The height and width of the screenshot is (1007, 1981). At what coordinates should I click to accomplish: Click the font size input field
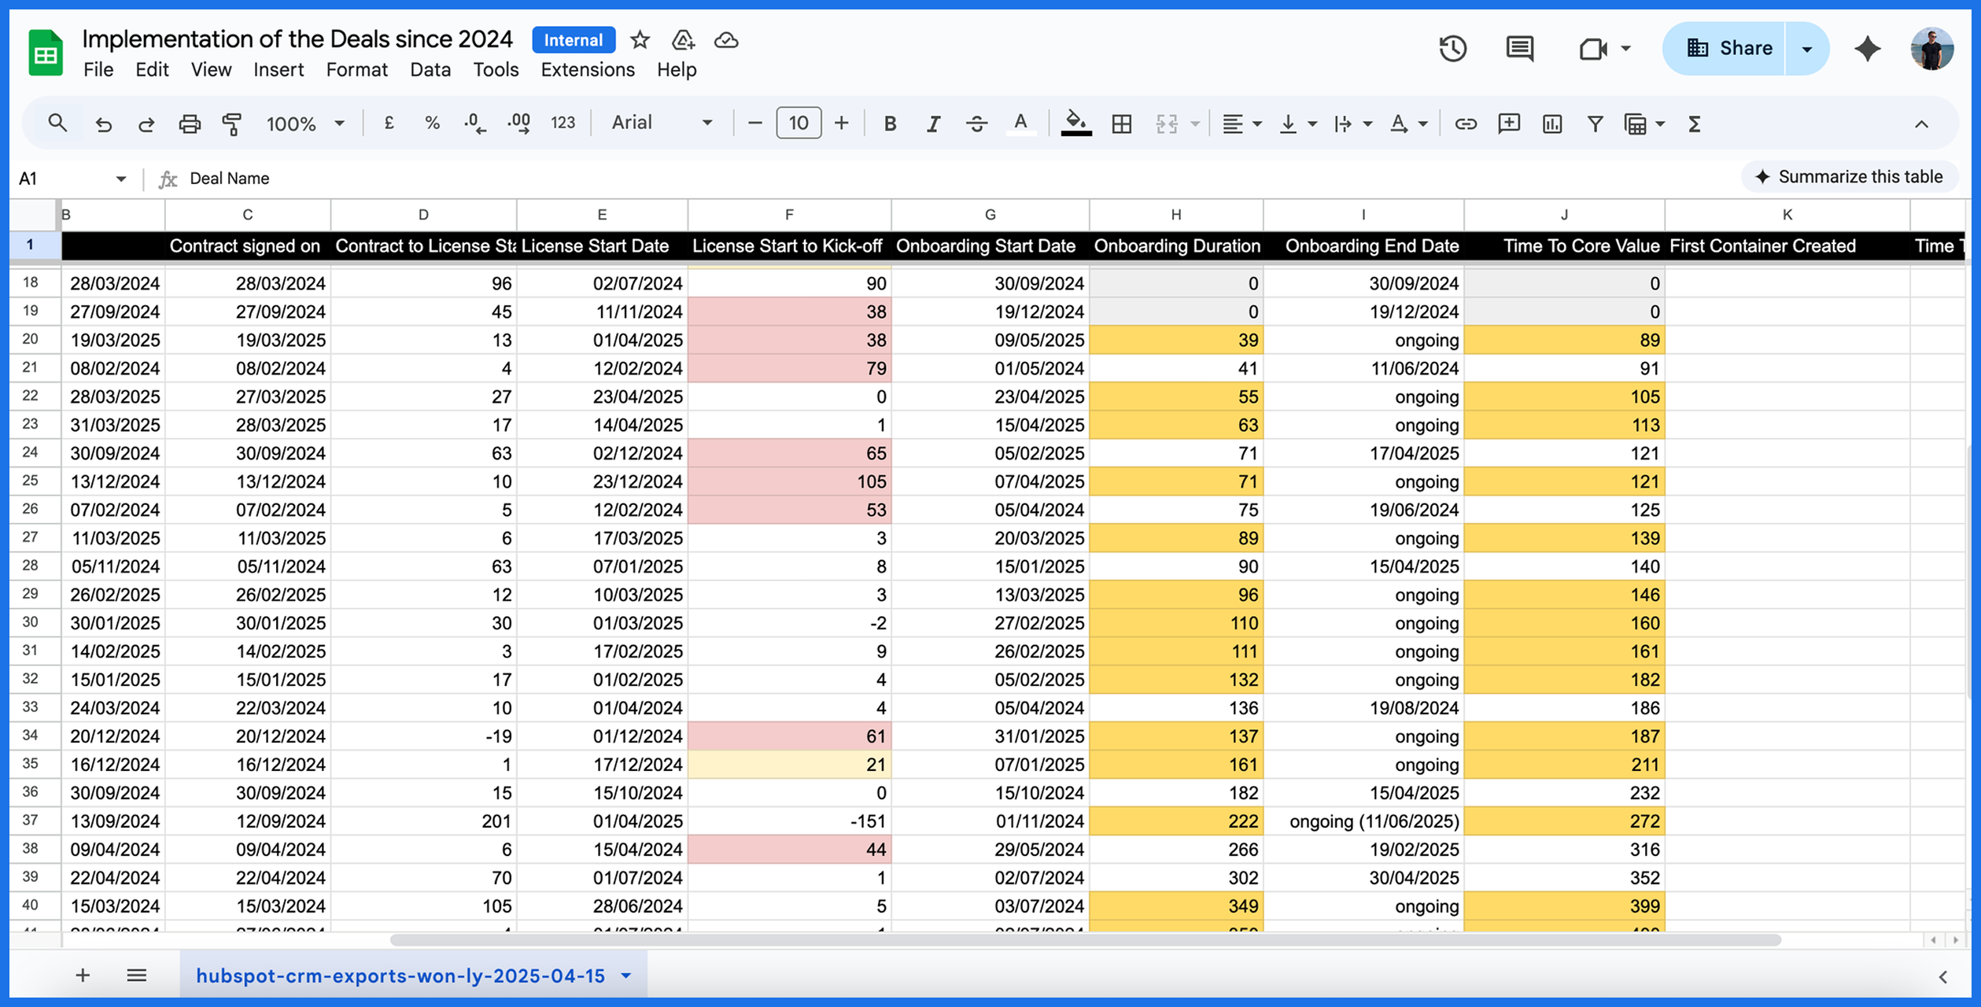coord(798,123)
